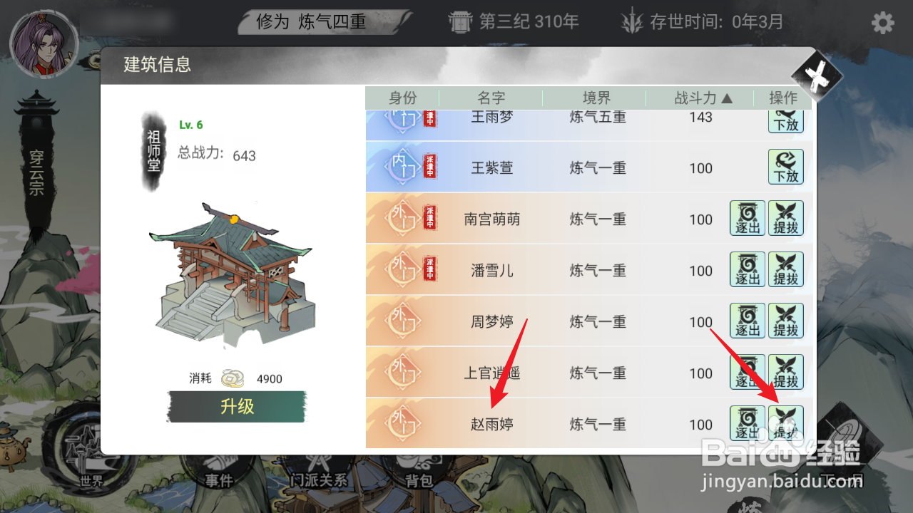The width and height of the screenshot is (913, 513).
Task: Click the 身份 column header
Action: [402, 98]
